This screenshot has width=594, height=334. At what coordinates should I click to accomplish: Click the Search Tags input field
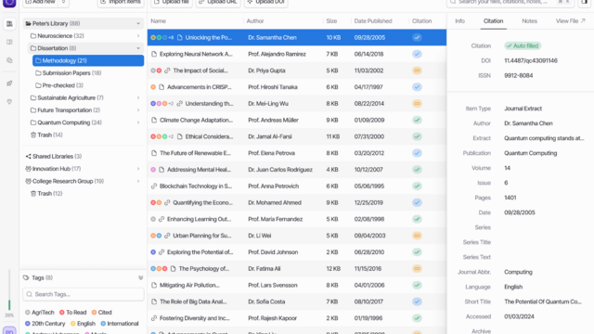pos(84,294)
